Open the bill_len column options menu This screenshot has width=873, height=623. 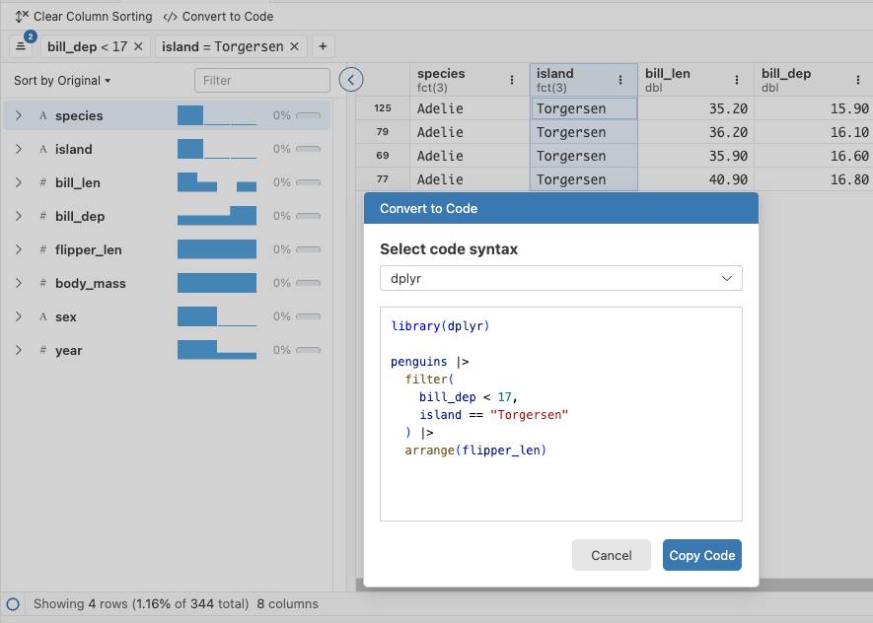[x=736, y=80]
